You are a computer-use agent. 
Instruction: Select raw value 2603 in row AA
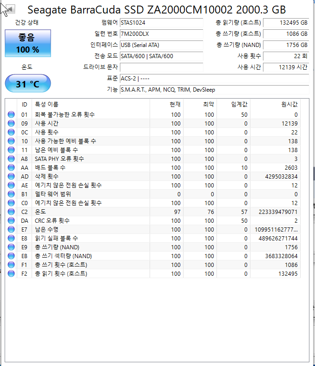click(x=291, y=168)
